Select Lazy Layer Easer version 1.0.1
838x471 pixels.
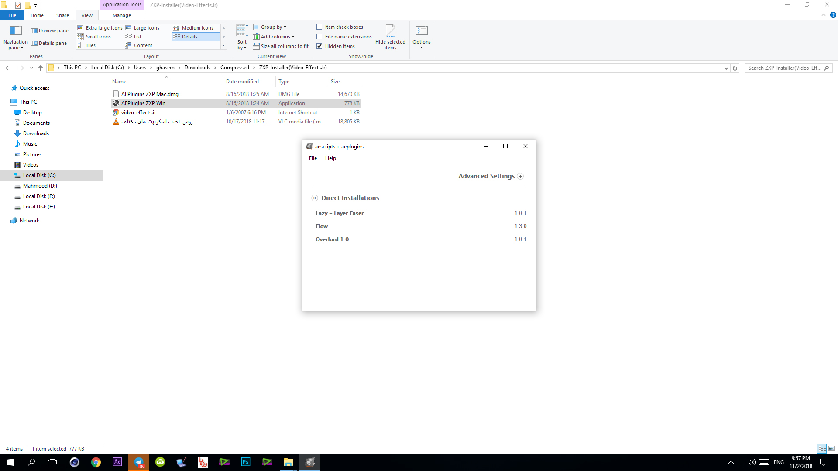point(340,213)
